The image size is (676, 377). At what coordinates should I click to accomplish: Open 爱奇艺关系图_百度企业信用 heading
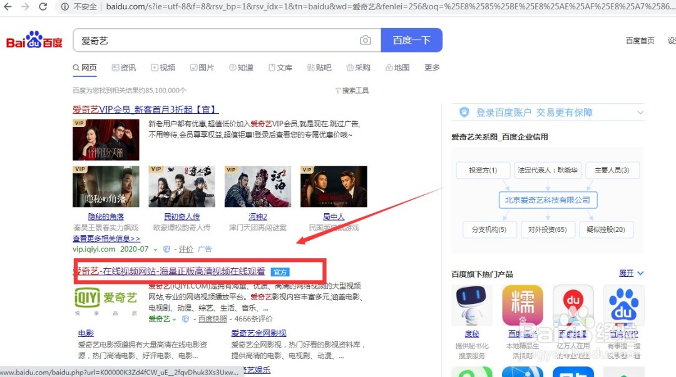point(499,137)
